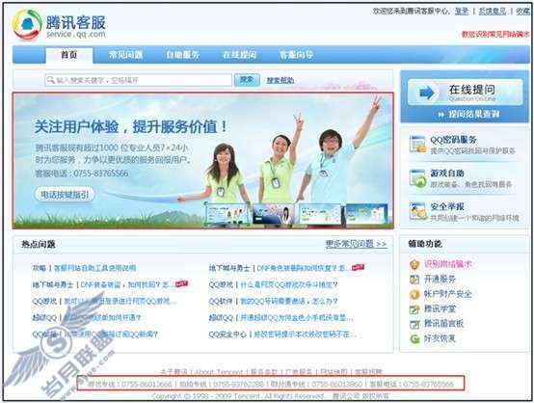The width and height of the screenshot is (534, 403).
Task: Click the magnifier icon in search box
Action: click(x=51, y=80)
